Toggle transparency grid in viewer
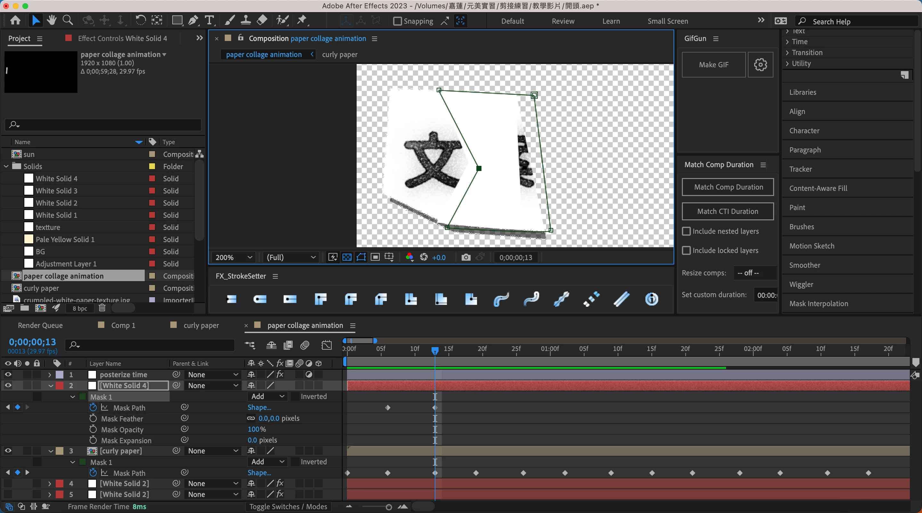Viewport: 922px width, 513px height. pyautogui.click(x=347, y=257)
